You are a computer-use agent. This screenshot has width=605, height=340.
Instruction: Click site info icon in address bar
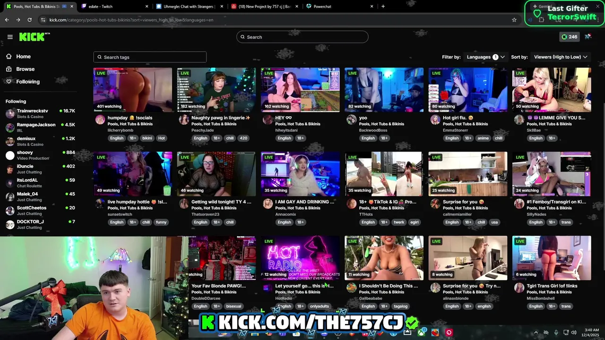click(x=43, y=20)
